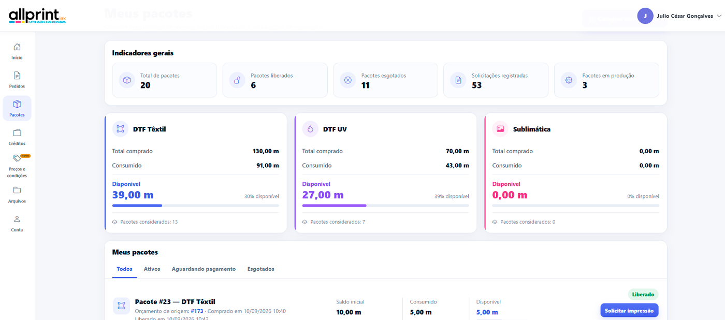Click the 39% disponível text
The height and width of the screenshot is (320, 725).
pyautogui.click(x=452, y=197)
